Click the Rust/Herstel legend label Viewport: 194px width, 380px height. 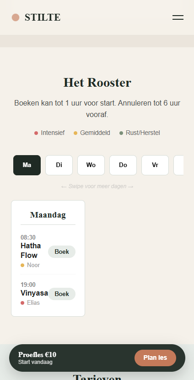[143, 133]
